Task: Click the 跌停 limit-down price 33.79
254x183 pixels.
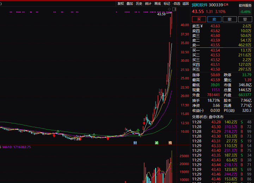Action: tap(247, 75)
